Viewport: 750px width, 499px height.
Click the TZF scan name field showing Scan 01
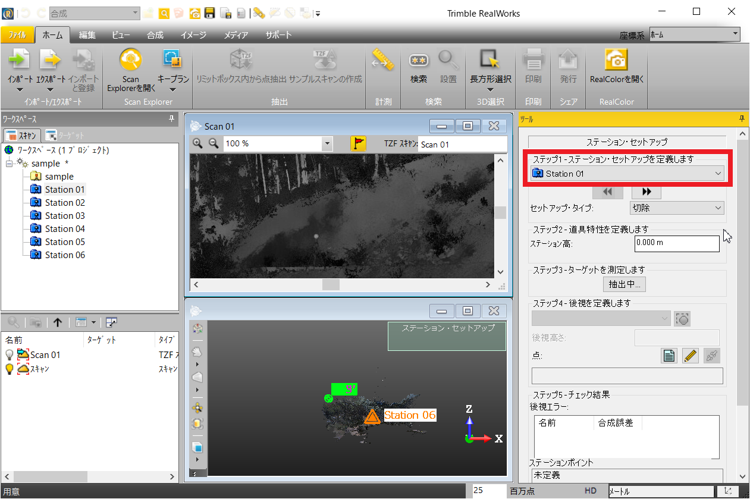[462, 144]
